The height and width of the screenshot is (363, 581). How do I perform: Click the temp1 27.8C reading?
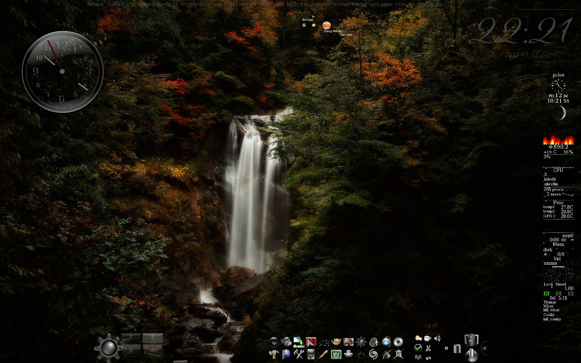point(558,207)
